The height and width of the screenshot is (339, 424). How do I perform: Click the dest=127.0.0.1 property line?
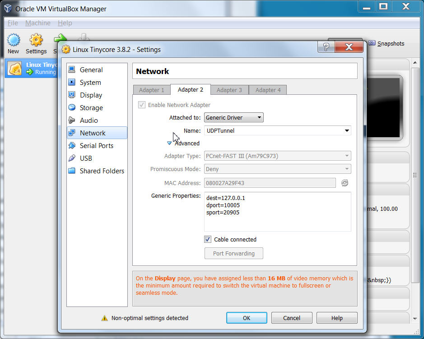pyautogui.click(x=225, y=198)
